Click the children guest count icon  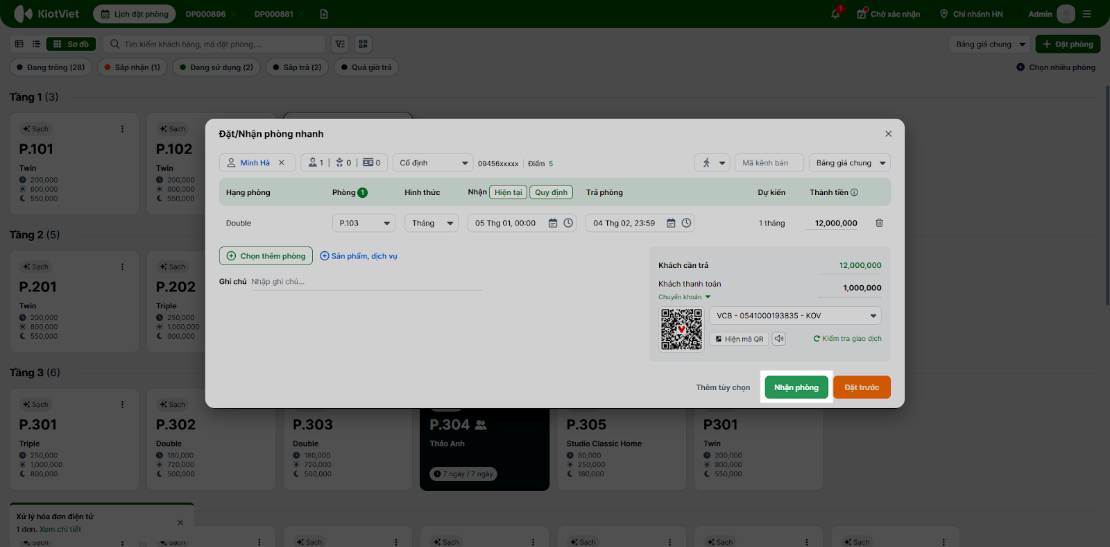tap(339, 162)
